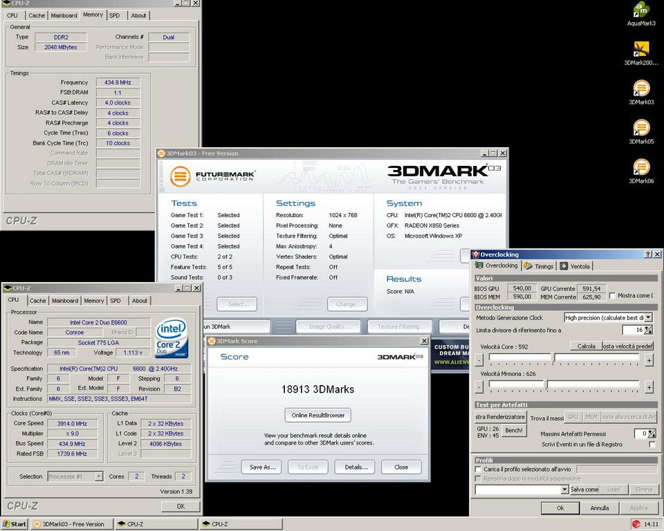The image size is (664, 531).
Task: Click the Run 3DMark button
Action: (x=237, y=326)
